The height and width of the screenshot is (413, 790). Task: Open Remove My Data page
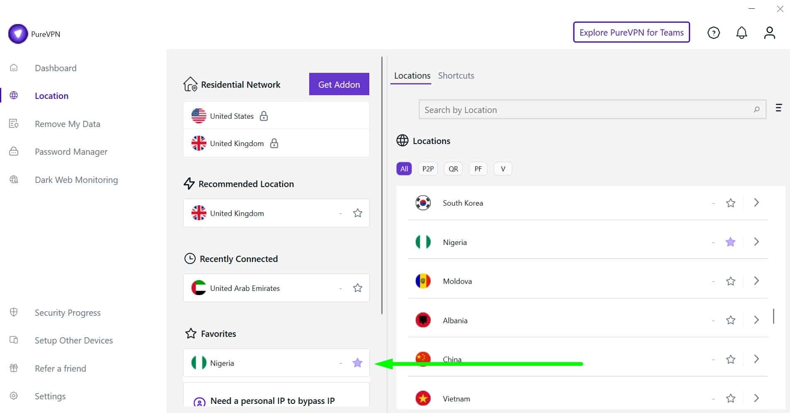click(68, 124)
